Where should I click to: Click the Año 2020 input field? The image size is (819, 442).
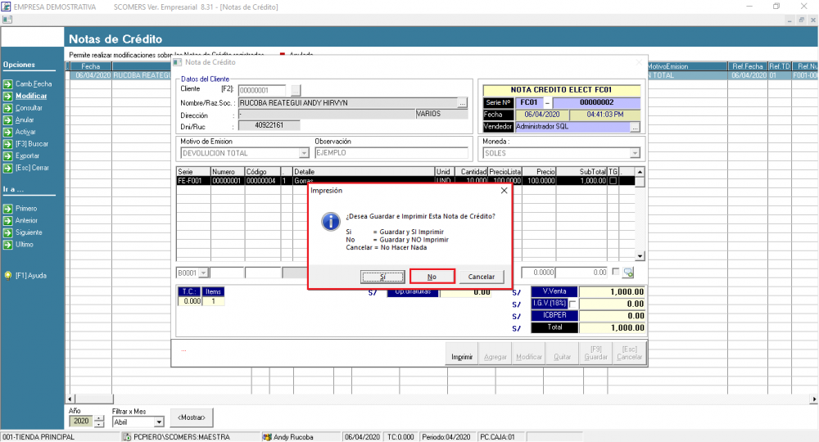pyautogui.click(x=81, y=422)
